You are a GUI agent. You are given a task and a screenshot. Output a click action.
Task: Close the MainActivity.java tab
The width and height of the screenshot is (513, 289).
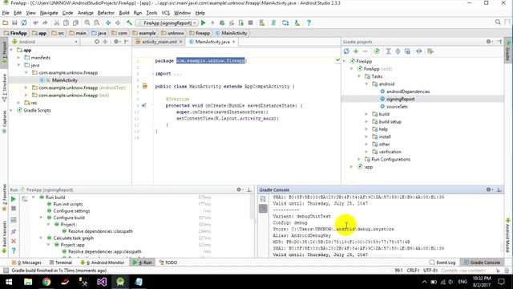click(x=233, y=42)
